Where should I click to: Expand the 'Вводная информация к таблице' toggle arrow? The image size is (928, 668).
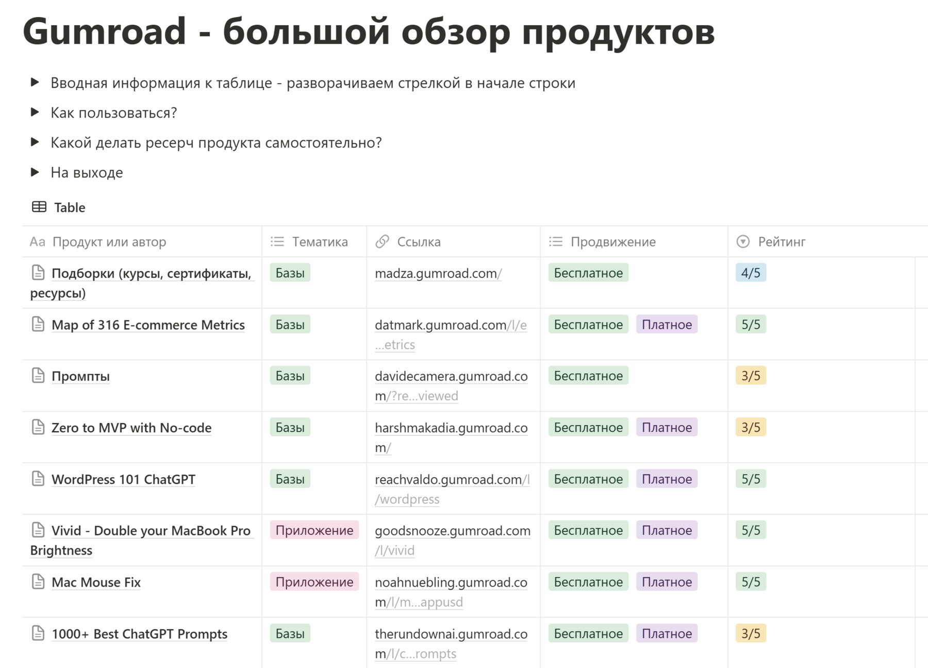click(35, 83)
